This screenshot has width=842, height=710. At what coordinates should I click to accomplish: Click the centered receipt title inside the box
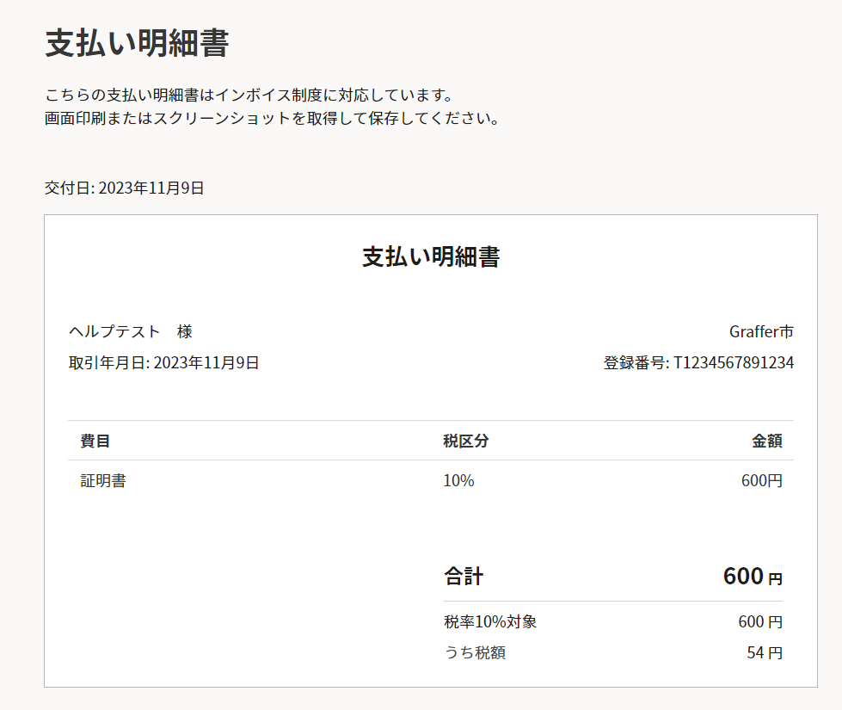tap(431, 256)
